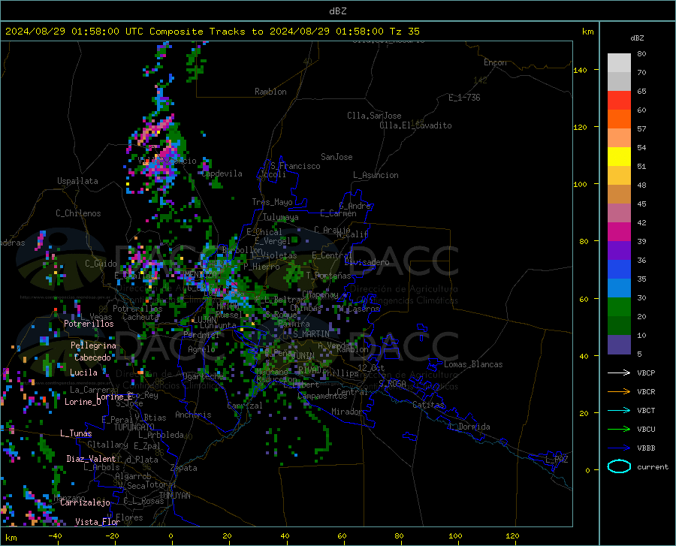Click the green VBCU arrow legend icon
This screenshot has width=676, height=546.
(x=619, y=430)
